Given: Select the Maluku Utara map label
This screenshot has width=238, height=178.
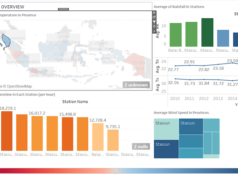Looking at the screenshot, I should [101, 49].
